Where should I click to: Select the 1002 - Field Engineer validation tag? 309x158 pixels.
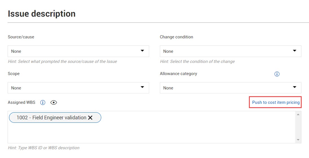point(51,118)
